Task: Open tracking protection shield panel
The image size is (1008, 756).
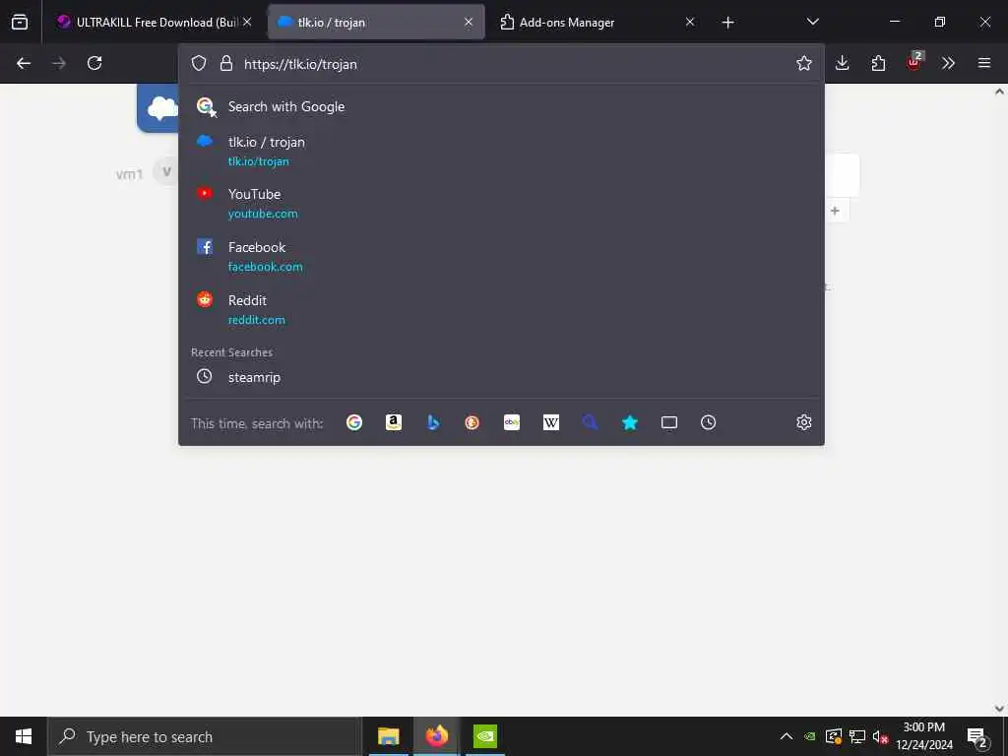Action: pos(199,63)
